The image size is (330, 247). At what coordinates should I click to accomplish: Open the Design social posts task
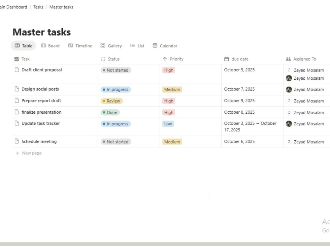point(40,89)
